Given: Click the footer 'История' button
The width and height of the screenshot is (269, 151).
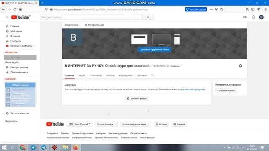Looking at the screenshot, I should (161, 124).
